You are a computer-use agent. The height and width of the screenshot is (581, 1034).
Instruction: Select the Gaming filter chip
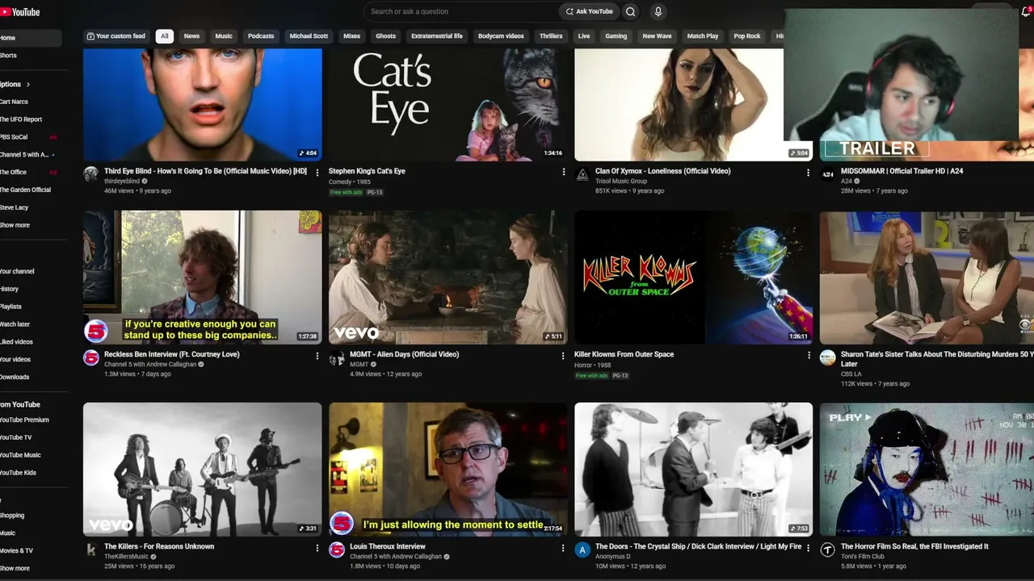(x=616, y=36)
